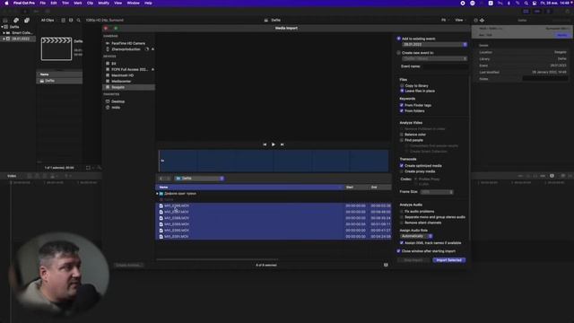Click the browser search magnifier icon
Image resolution: width=574 pixels, height=323 pixels.
click(79, 20)
